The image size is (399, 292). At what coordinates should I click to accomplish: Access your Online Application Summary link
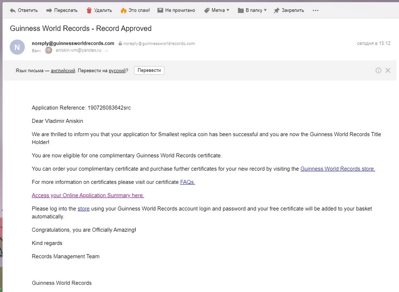point(88,195)
